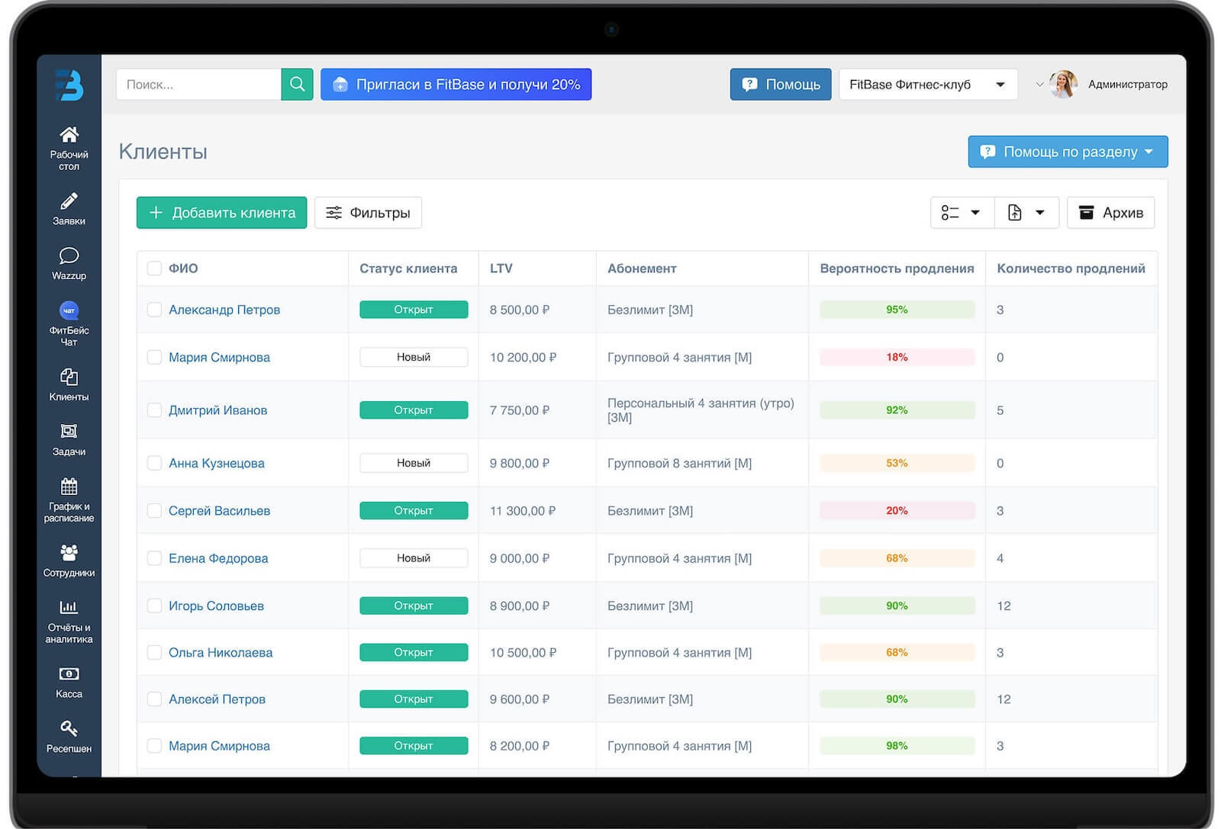The height and width of the screenshot is (829, 1221).
Task: Expand the chevron beside administrator avatar
Action: click(x=1039, y=85)
